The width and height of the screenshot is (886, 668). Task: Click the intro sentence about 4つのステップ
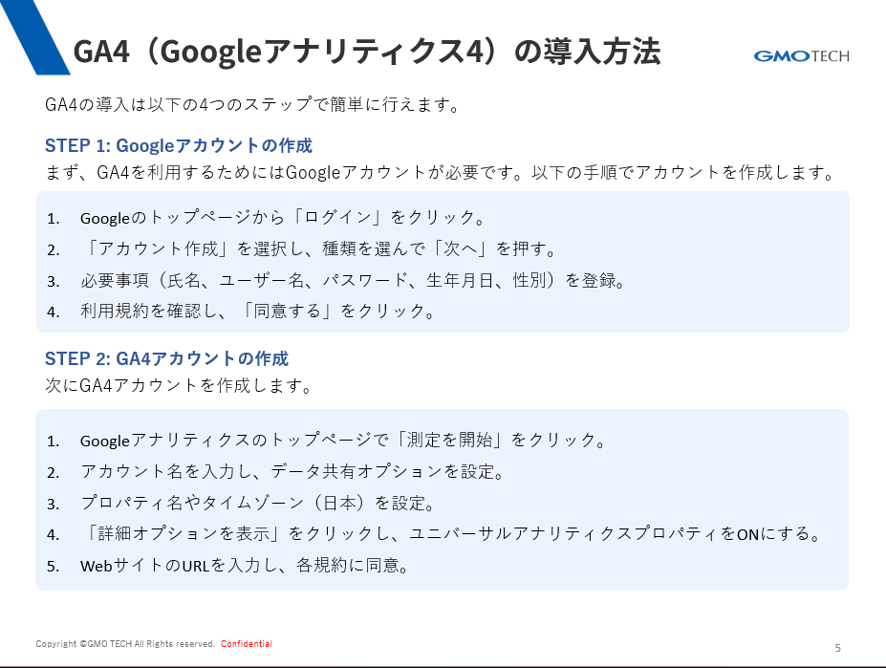[253, 104]
